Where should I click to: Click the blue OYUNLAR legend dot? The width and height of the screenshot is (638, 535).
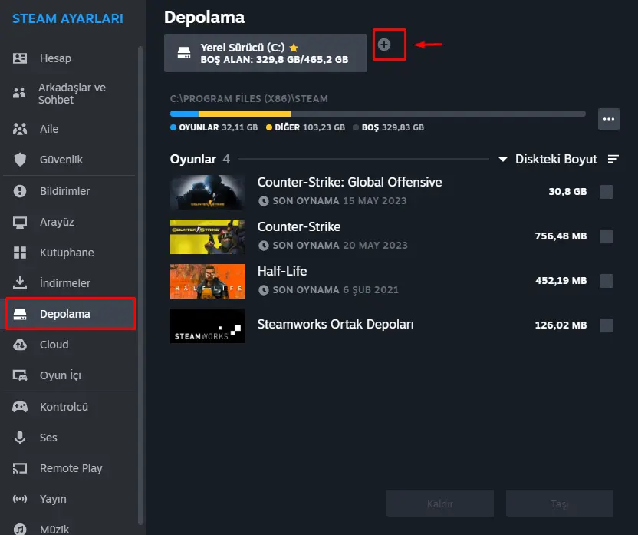173,127
